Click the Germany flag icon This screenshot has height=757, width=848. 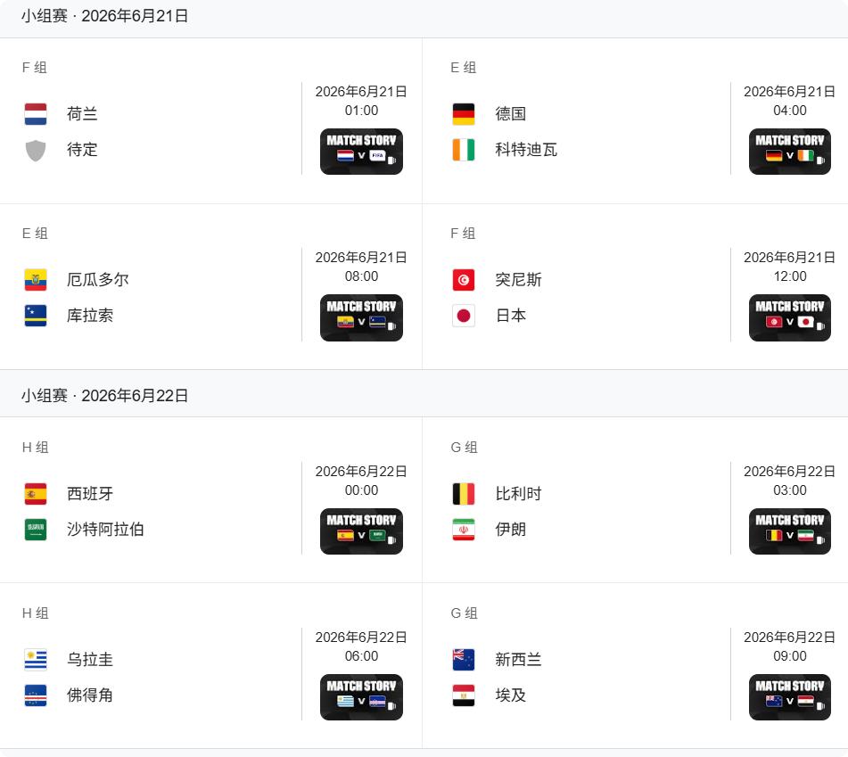click(x=464, y=114)
